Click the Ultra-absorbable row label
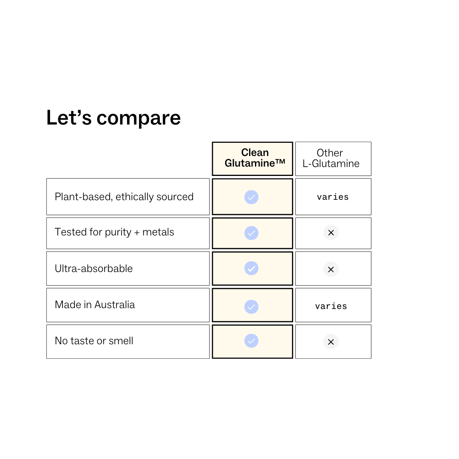 coord(93,269)
